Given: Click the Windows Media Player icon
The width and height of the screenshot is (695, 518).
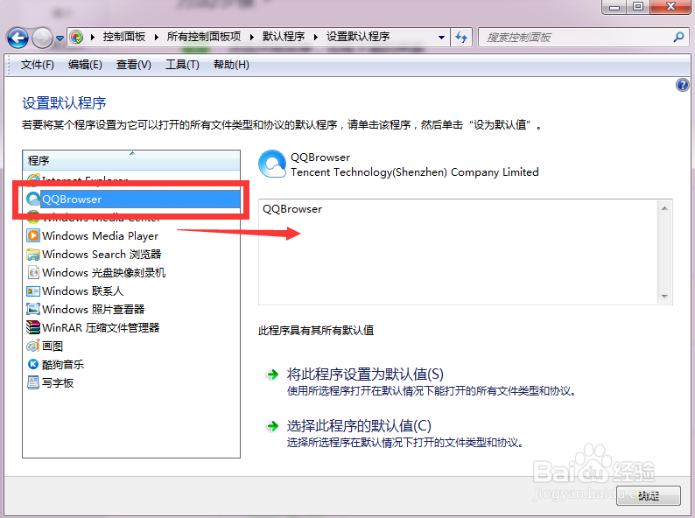Looking at the screenshot, I should [33, 235].
